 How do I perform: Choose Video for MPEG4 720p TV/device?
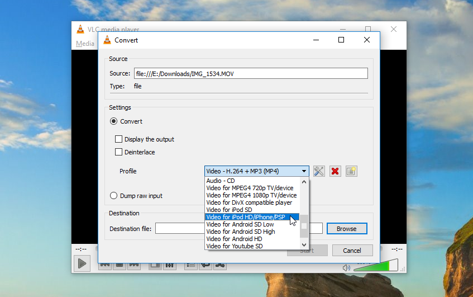pyautogui.click(x=252, y=188)
